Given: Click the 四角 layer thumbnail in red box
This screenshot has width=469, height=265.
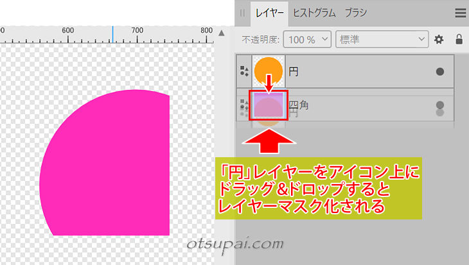Looking at the screenshot, I should 269,105.
